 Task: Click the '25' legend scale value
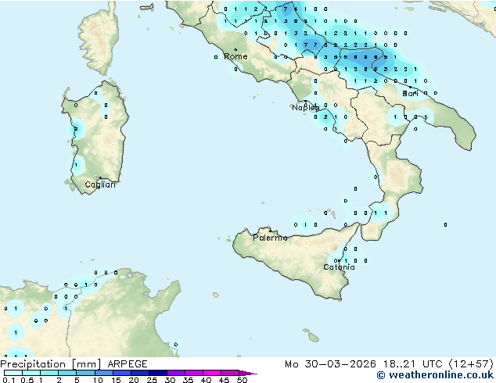[152, 380]
